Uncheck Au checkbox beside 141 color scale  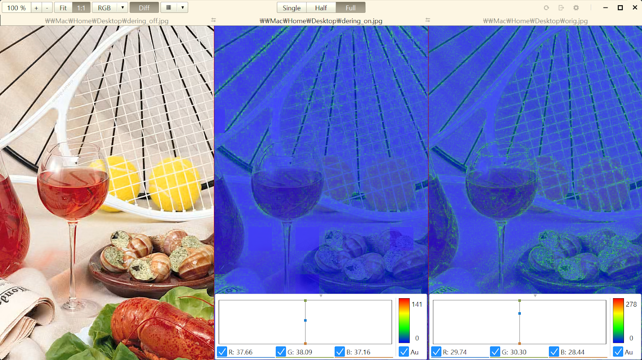click(x=404, y=352)
